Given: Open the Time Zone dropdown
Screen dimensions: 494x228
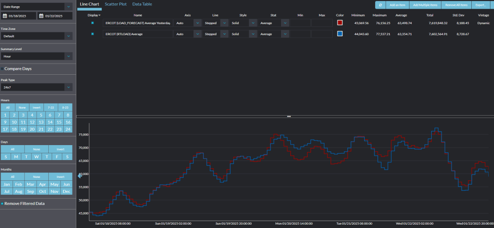Looking at the screenshot, I should pos(69,36).
